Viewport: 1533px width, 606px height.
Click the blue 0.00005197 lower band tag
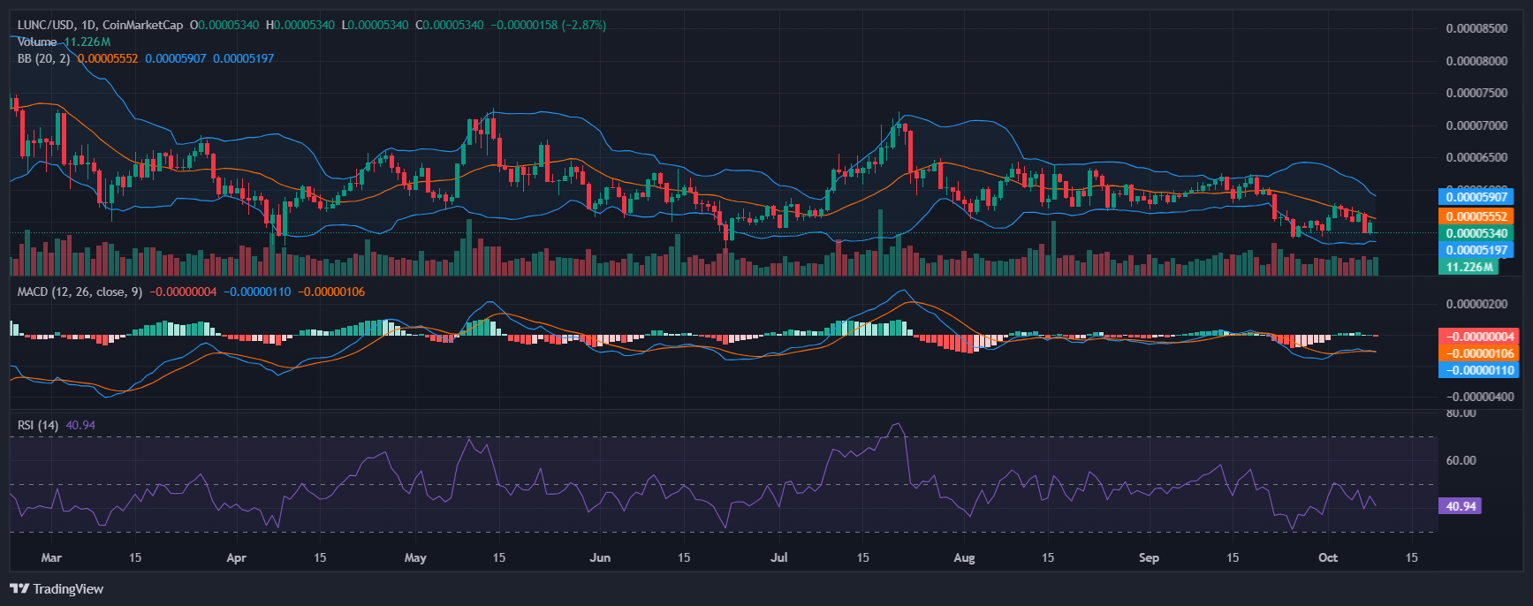point(1476,250)
